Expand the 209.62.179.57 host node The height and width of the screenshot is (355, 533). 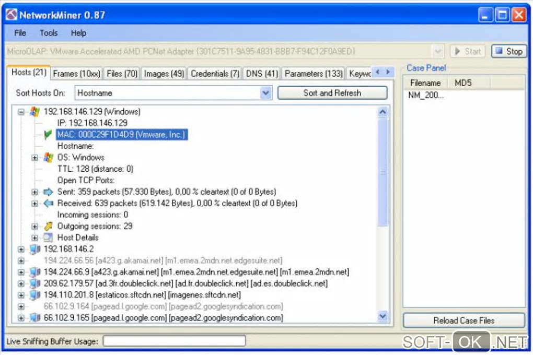21,283
